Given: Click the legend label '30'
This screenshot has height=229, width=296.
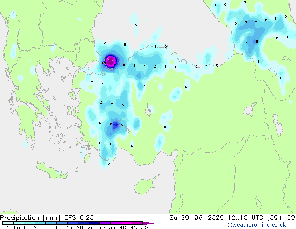Looking at the screenshot, I should [x=101, y=227].
